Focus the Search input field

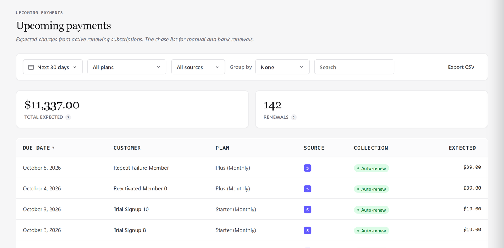(354, 67)
